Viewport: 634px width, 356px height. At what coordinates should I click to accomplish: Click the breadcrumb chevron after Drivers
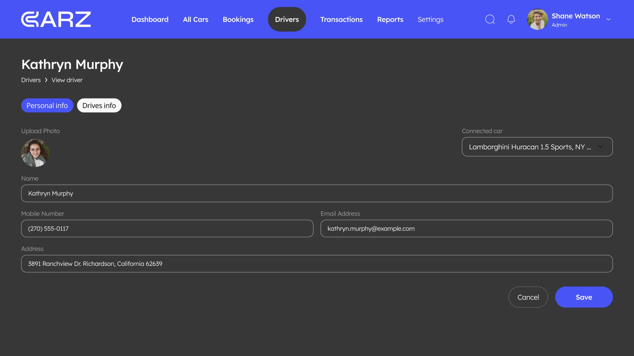pos(46,80)
